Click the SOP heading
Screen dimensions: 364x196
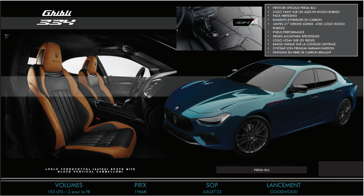point(212,185)
